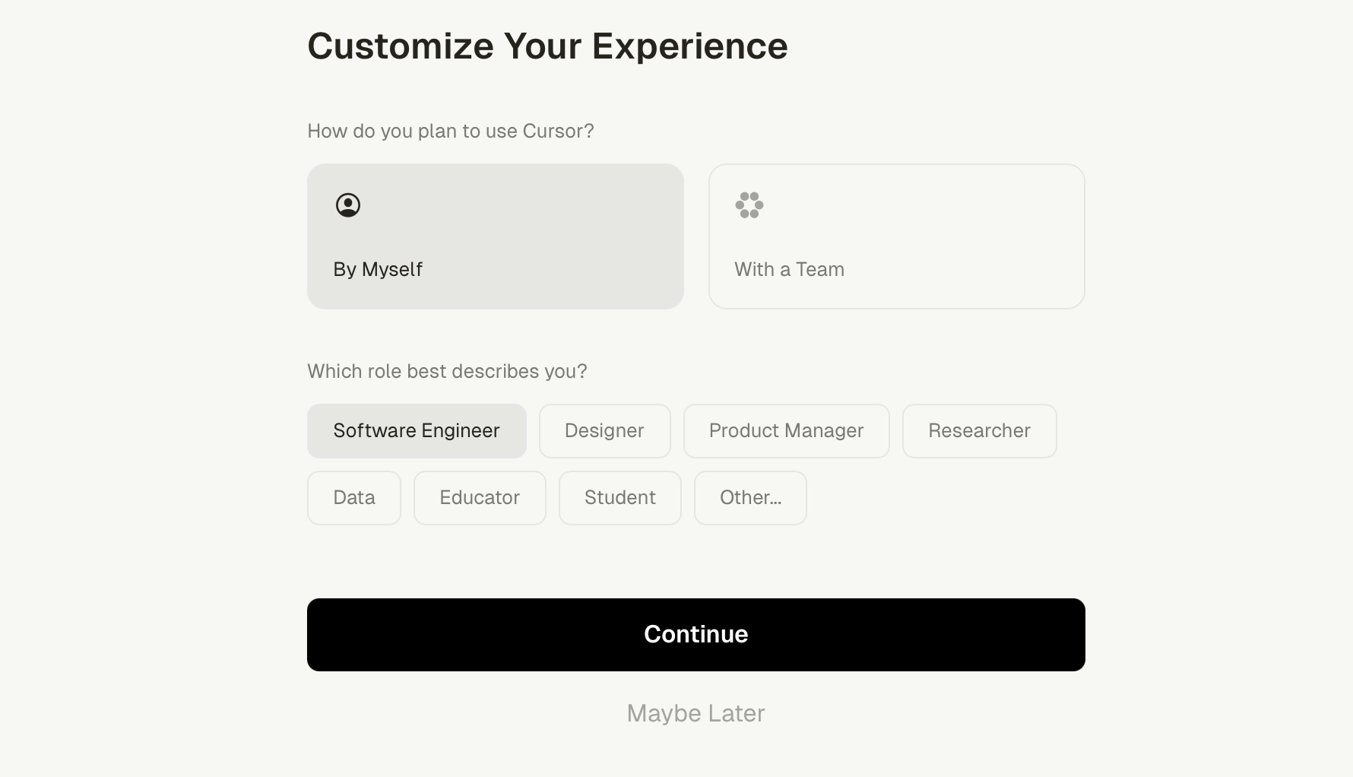
Task: Click the Customize Your Experience heading
Action: tap(547, 46)
